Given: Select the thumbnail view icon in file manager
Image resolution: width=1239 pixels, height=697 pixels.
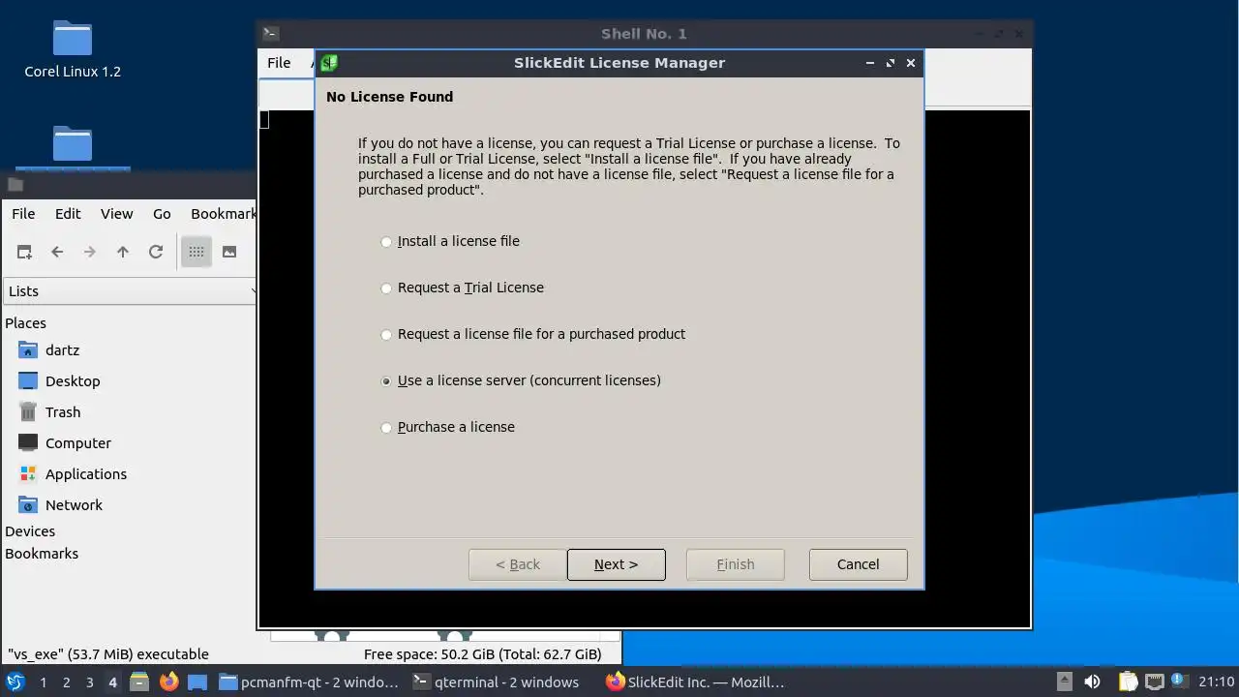Looking at the screenshot, I should coord(229,252).
